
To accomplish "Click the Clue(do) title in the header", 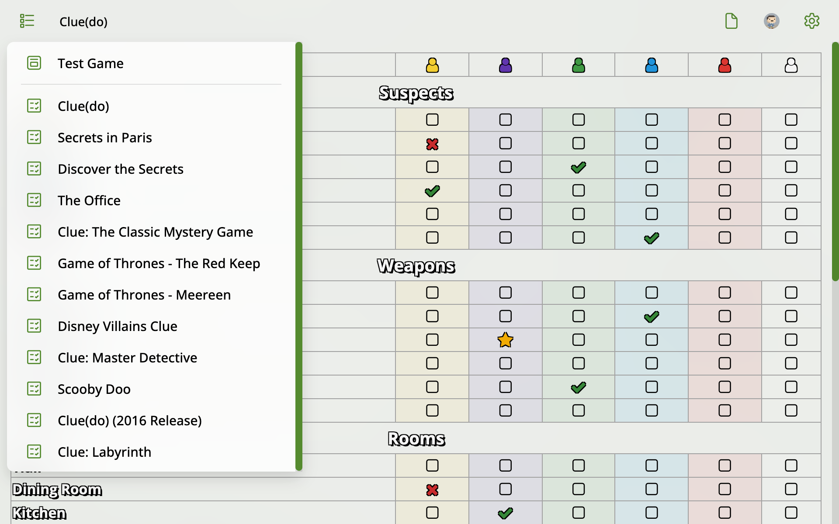I will 83,21.
